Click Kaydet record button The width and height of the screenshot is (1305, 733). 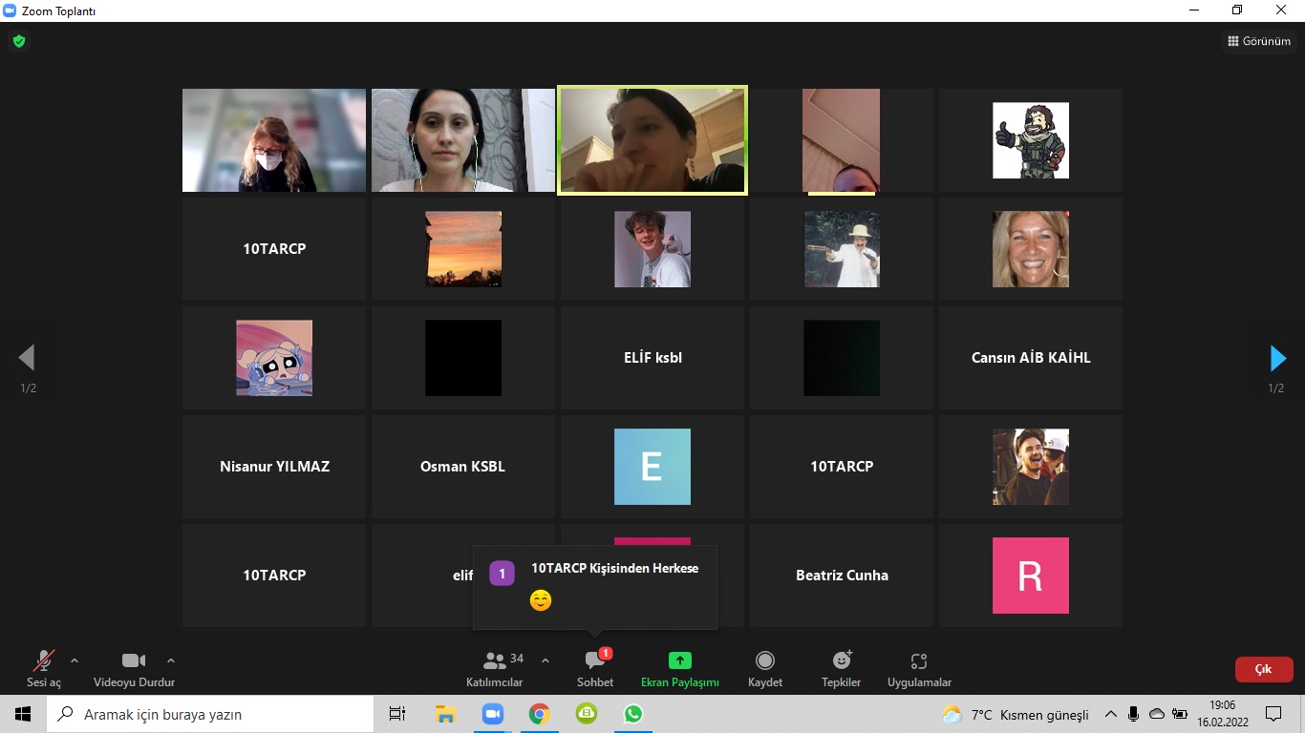[765, 669]
